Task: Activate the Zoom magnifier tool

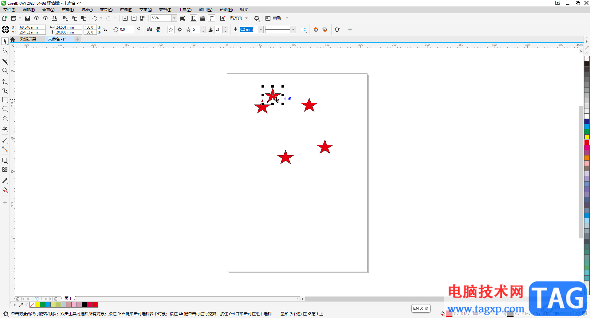Action: (x=5, y=71)
